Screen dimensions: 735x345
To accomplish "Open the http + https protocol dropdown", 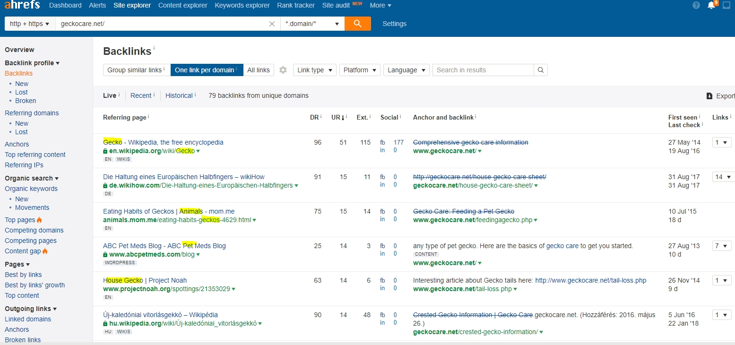I will pos(30,24).
